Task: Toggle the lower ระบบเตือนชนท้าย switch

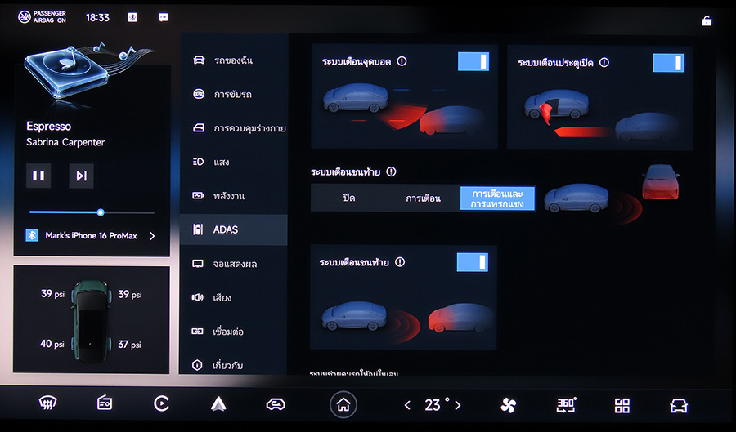Action: coord(472,262)
